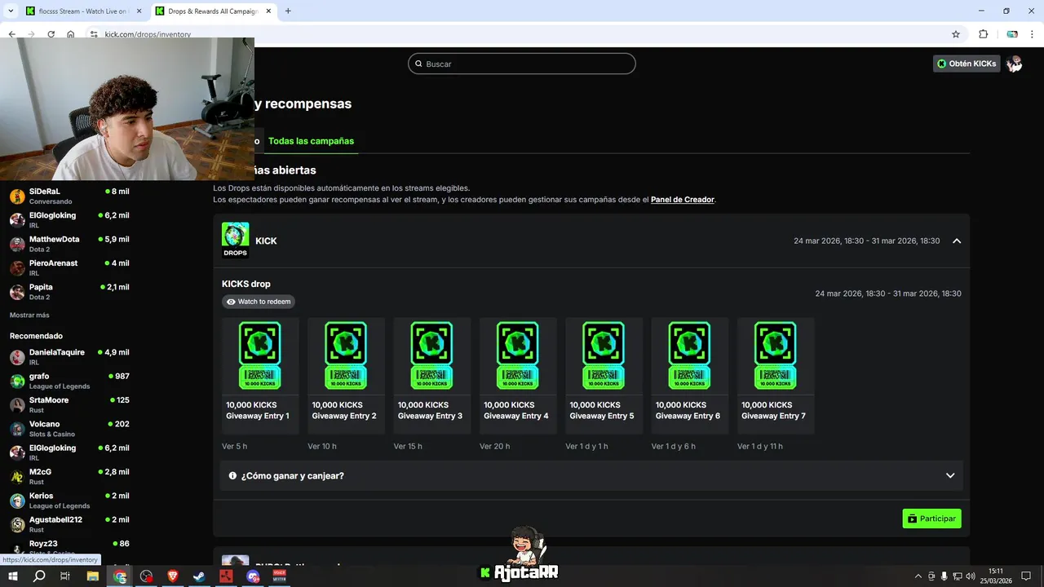Reload the current page

(x=51, y=34)
